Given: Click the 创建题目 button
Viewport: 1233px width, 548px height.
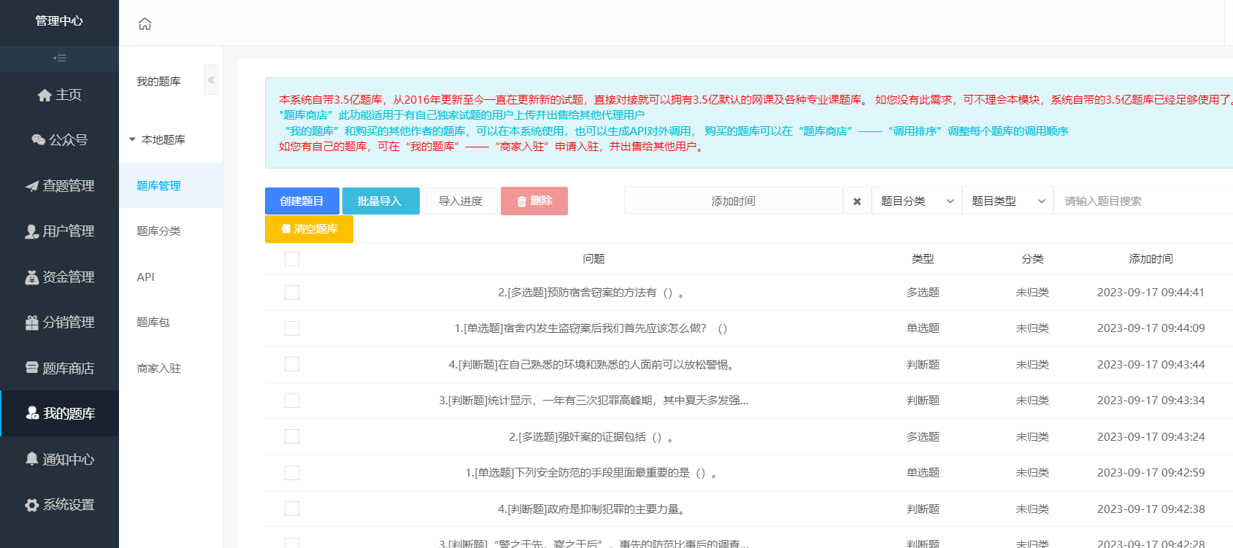Looking at the screenshot, I should (302, 201).
